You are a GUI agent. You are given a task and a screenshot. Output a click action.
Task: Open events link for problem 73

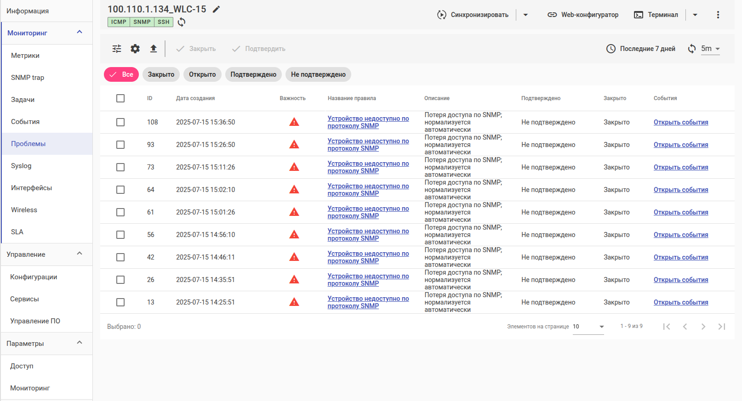tap(680, 167)
